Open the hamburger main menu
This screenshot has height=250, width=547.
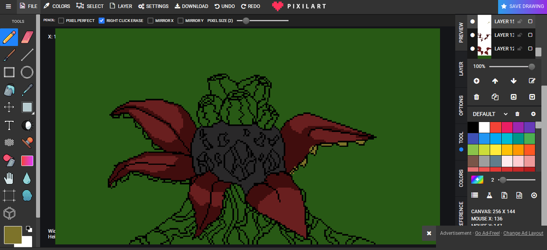tap(8, 6)
